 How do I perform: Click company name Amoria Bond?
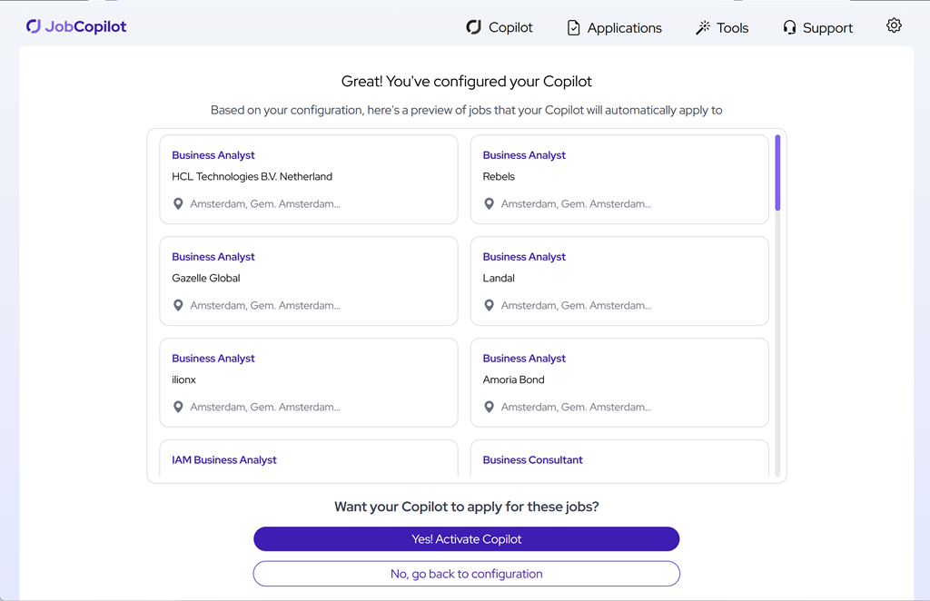pos(514,379)
